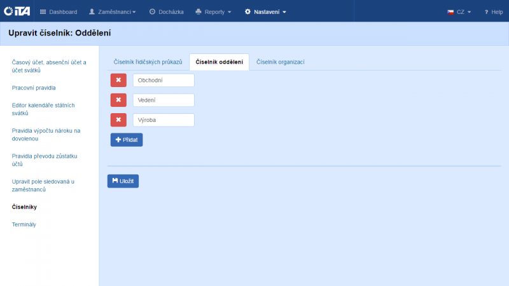Open the CZ language selector
This screenshot has width=509, height=286.
pyautogui.click(x=459, y=11)
